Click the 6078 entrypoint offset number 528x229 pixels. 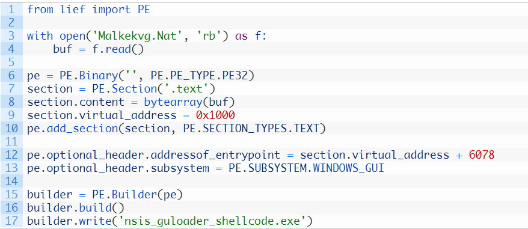pos(482,155)
